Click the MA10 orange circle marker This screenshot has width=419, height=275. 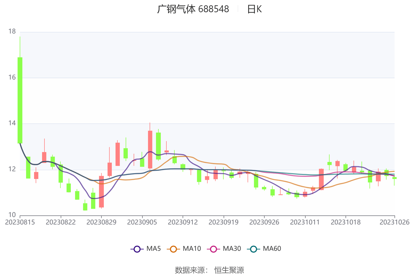(173, 249)
